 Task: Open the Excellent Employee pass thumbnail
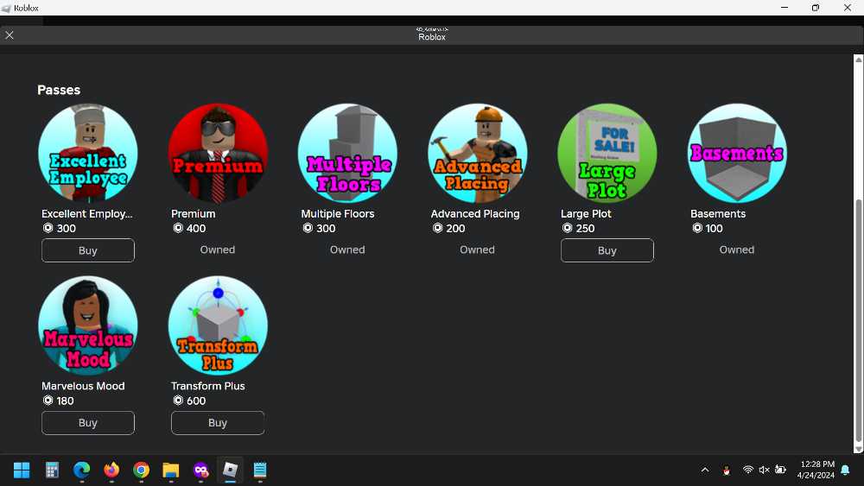(88, 153)
